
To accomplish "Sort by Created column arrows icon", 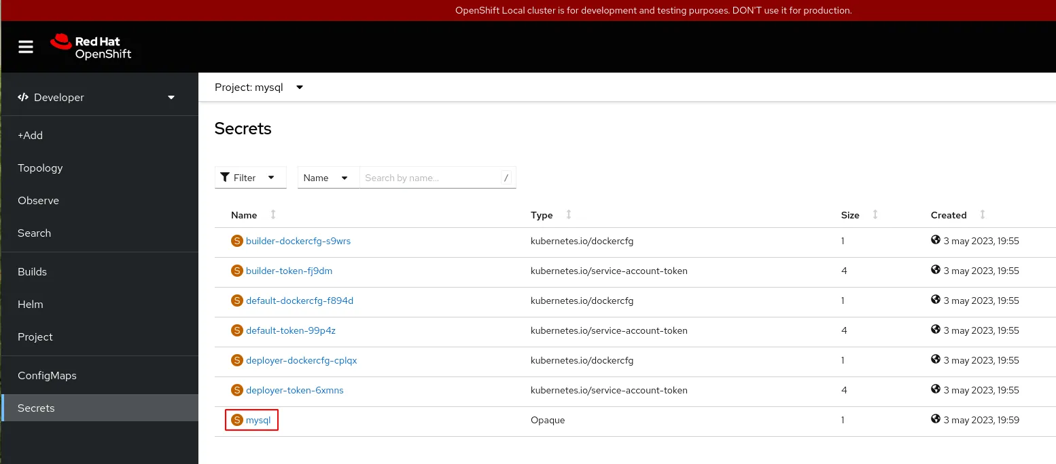I will 983,214.
